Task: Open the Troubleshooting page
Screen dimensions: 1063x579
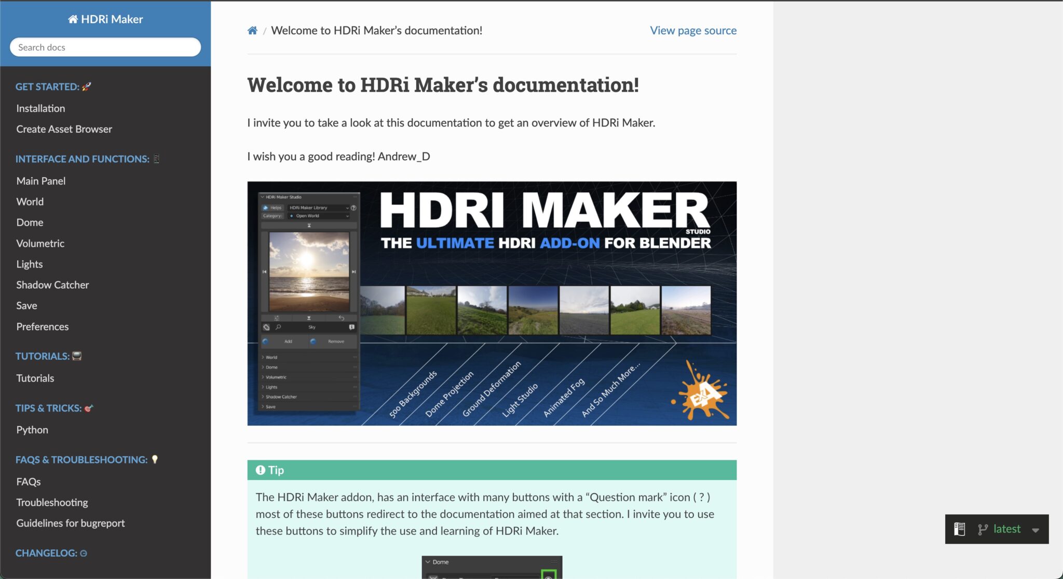Action: point(52,502)
